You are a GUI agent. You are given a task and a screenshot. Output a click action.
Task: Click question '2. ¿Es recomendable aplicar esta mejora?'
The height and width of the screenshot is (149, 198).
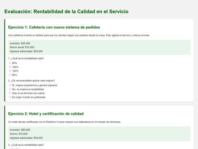point(32,81)
